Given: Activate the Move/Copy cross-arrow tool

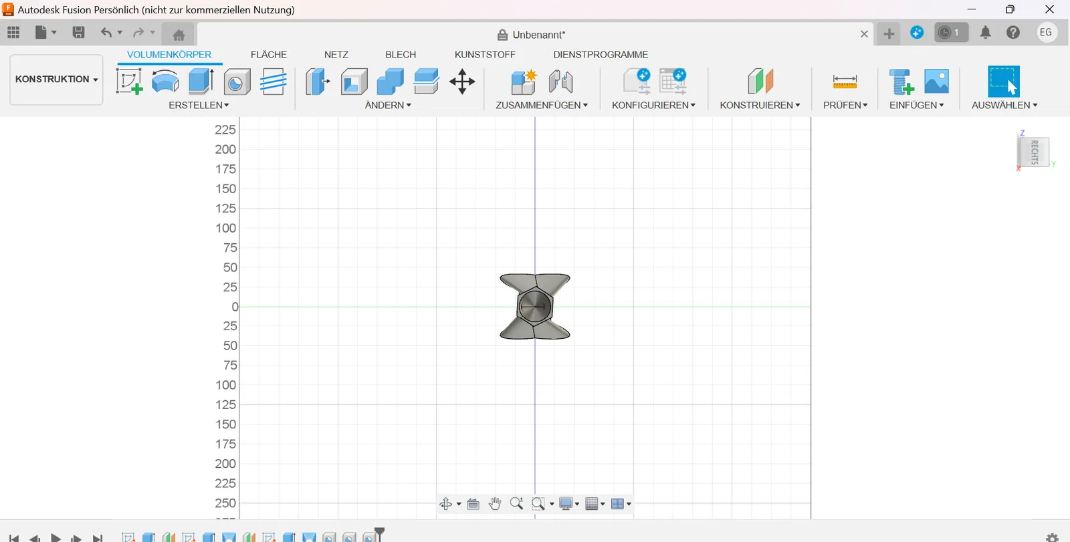Looking at the screenshot, I should (x=462, y=82).
